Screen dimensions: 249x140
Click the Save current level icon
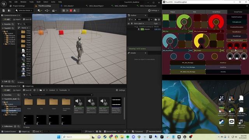pyautogui.click(x=4, y=10)
